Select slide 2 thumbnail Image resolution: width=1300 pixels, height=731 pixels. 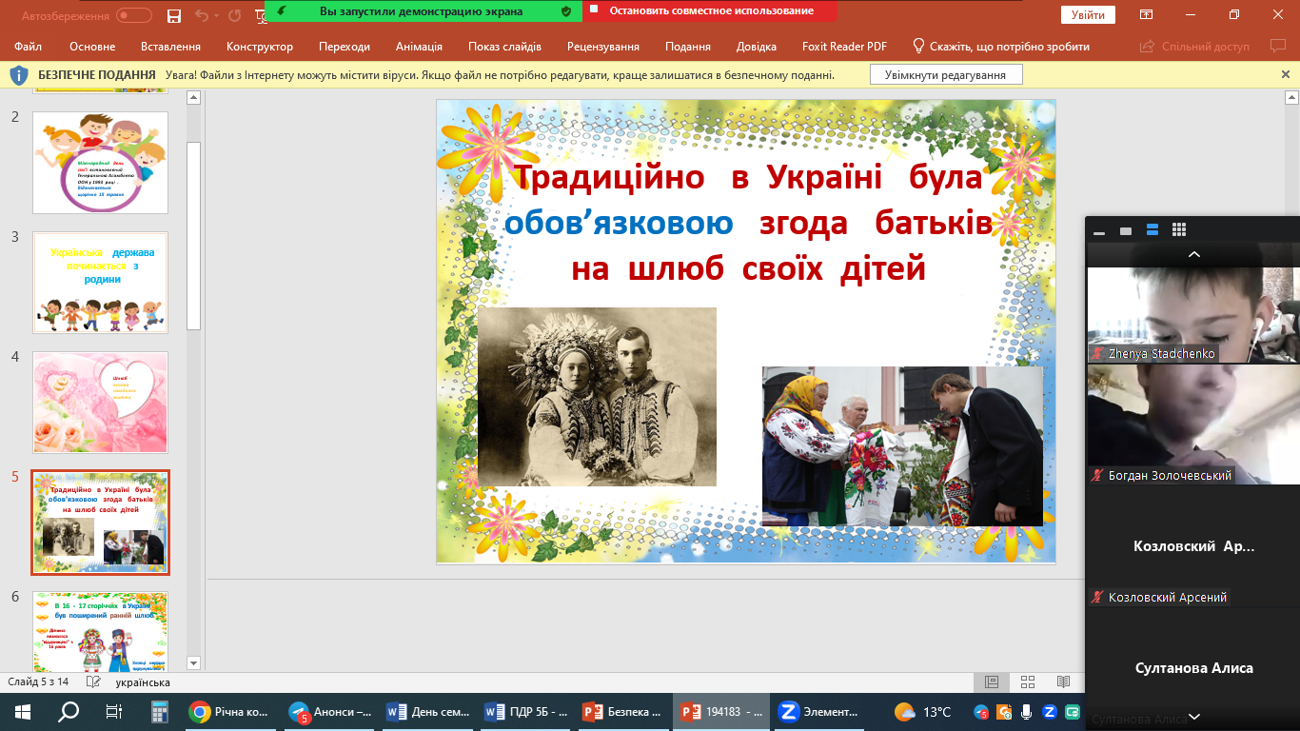100,163
